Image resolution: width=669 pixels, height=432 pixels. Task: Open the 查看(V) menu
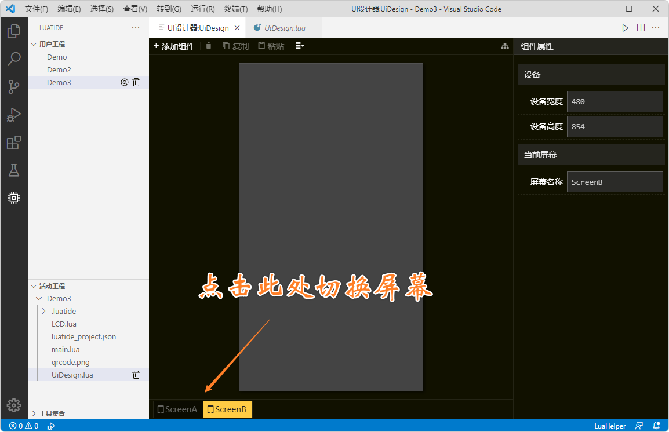pyautogui.click(x=135, y=9)
